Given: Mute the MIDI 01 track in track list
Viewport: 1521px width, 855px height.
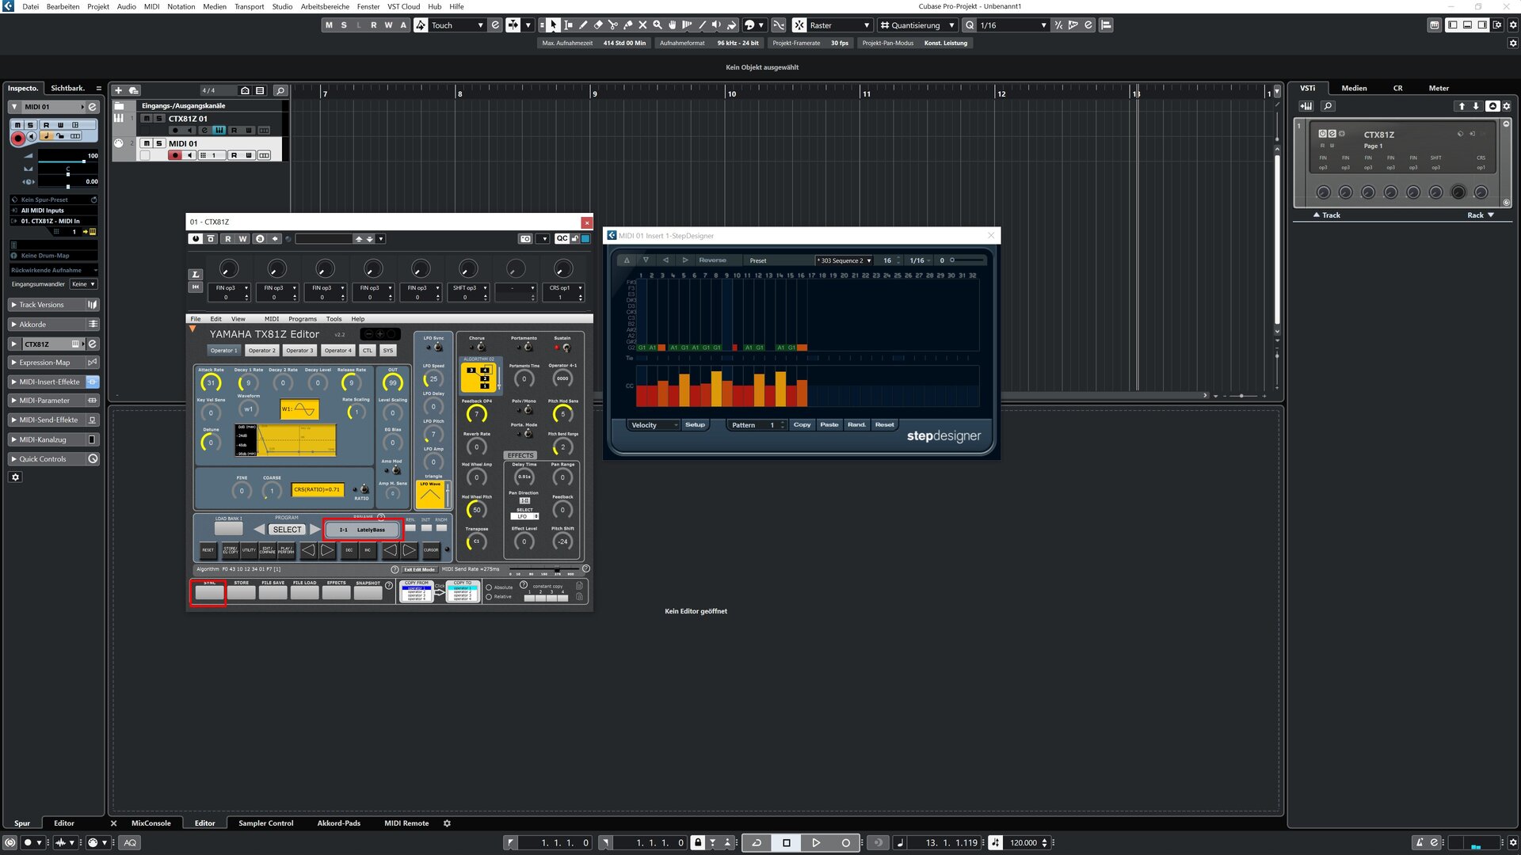Looking at the screenshot, I should point(147,144).
